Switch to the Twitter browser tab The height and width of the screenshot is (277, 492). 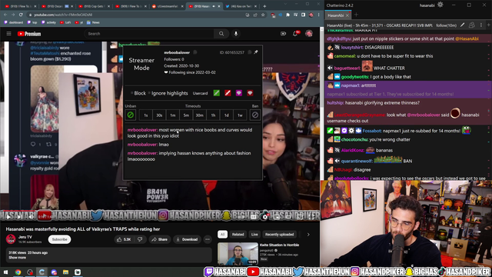tap(241, 6)
